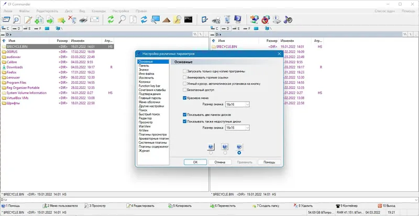Screen dimensions: 419x216
Task: Click the plain magnifying glass search icon
Action: 122,19
